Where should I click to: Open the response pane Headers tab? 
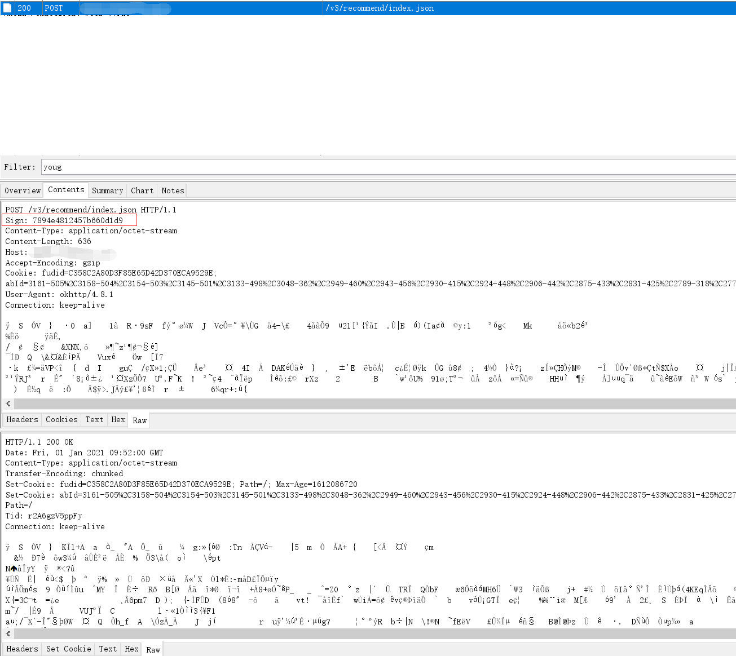pyautogui.click(x=23, y=649)
